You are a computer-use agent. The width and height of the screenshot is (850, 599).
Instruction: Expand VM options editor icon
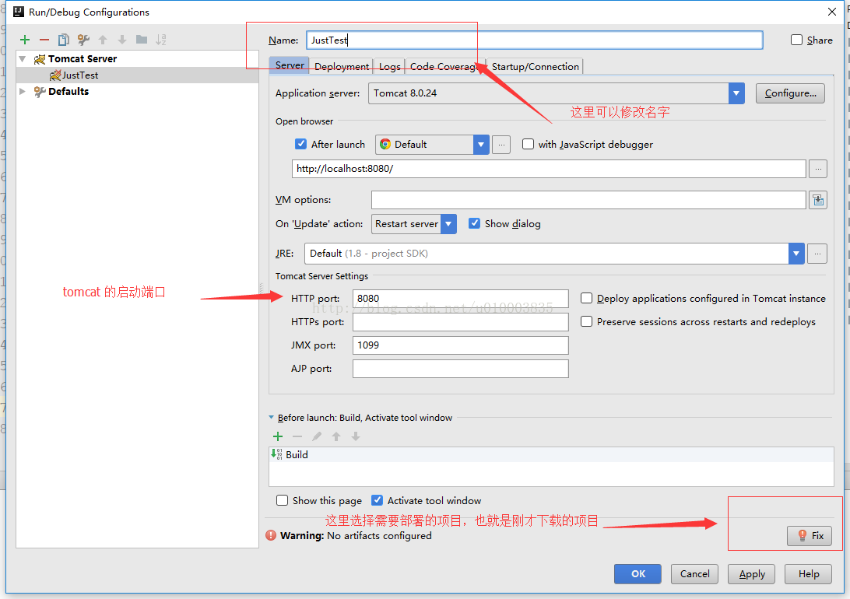tap(818, 201)
